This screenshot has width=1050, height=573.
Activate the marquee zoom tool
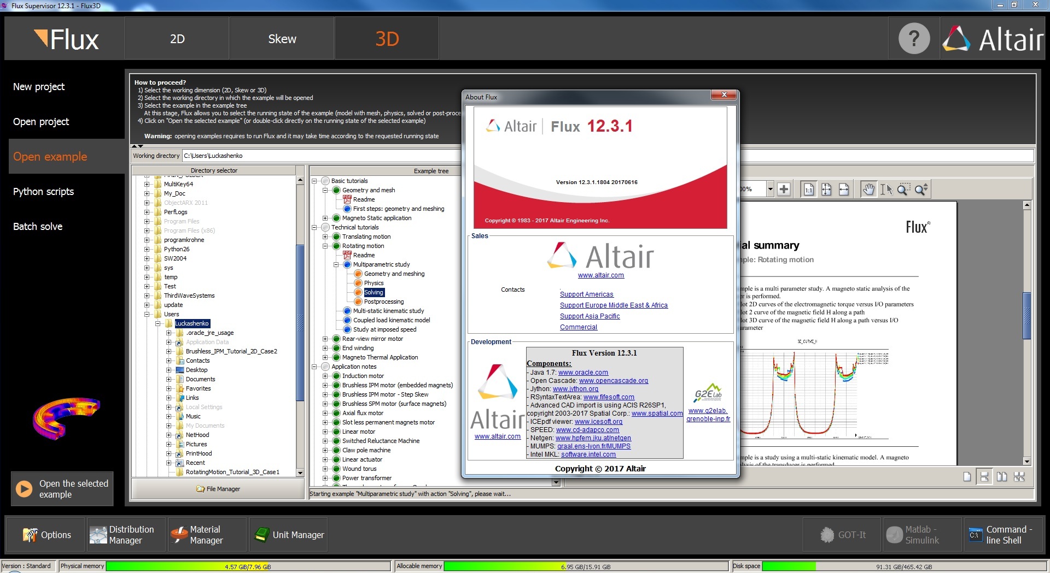coord(903,189)
